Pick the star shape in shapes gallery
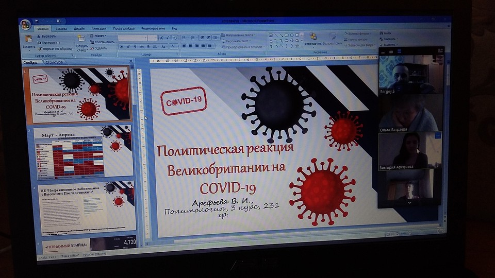 [297, 46]
